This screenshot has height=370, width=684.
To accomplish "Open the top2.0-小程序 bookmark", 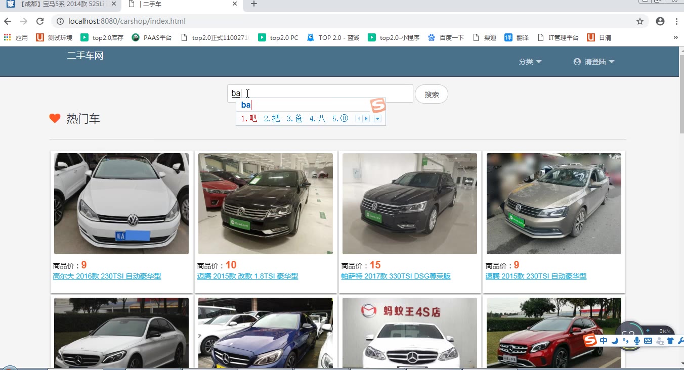I will [394, 37].
